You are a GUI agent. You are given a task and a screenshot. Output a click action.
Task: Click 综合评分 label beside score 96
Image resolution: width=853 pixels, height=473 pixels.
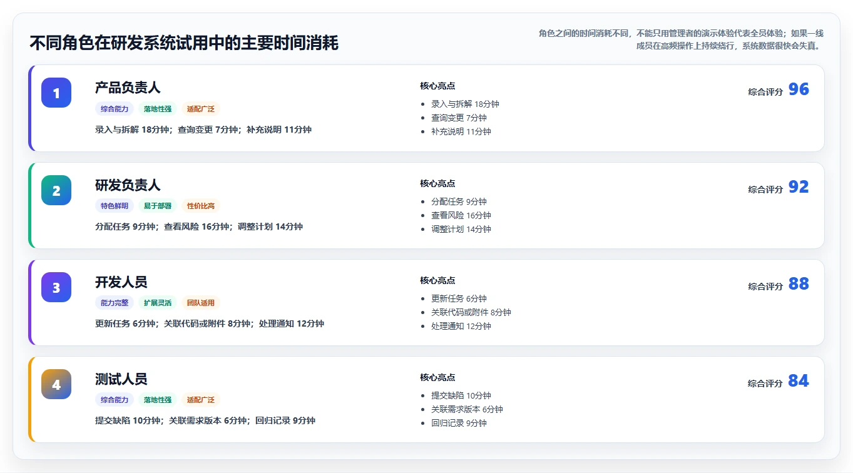765,92
